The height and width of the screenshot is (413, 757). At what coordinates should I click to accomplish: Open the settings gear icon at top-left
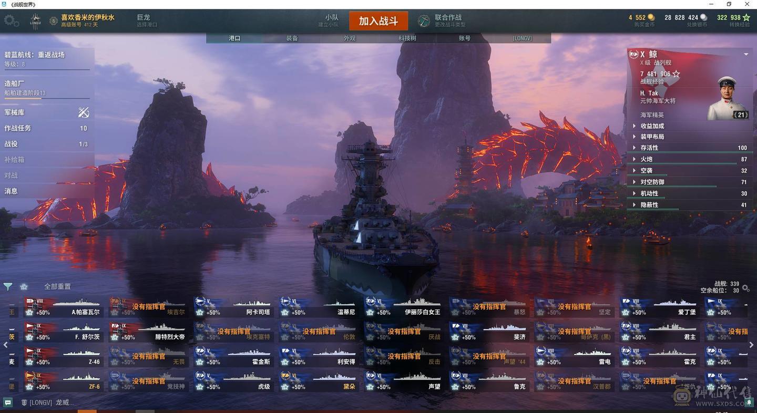11,21
